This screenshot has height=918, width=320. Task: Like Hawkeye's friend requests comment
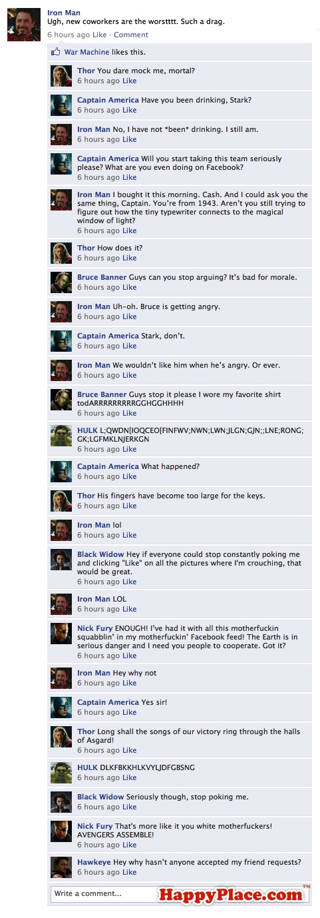(130, 872)
